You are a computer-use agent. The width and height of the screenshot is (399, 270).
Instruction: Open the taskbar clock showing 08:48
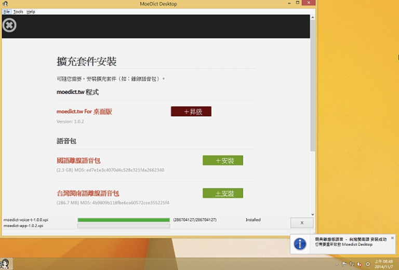(384, 264)
